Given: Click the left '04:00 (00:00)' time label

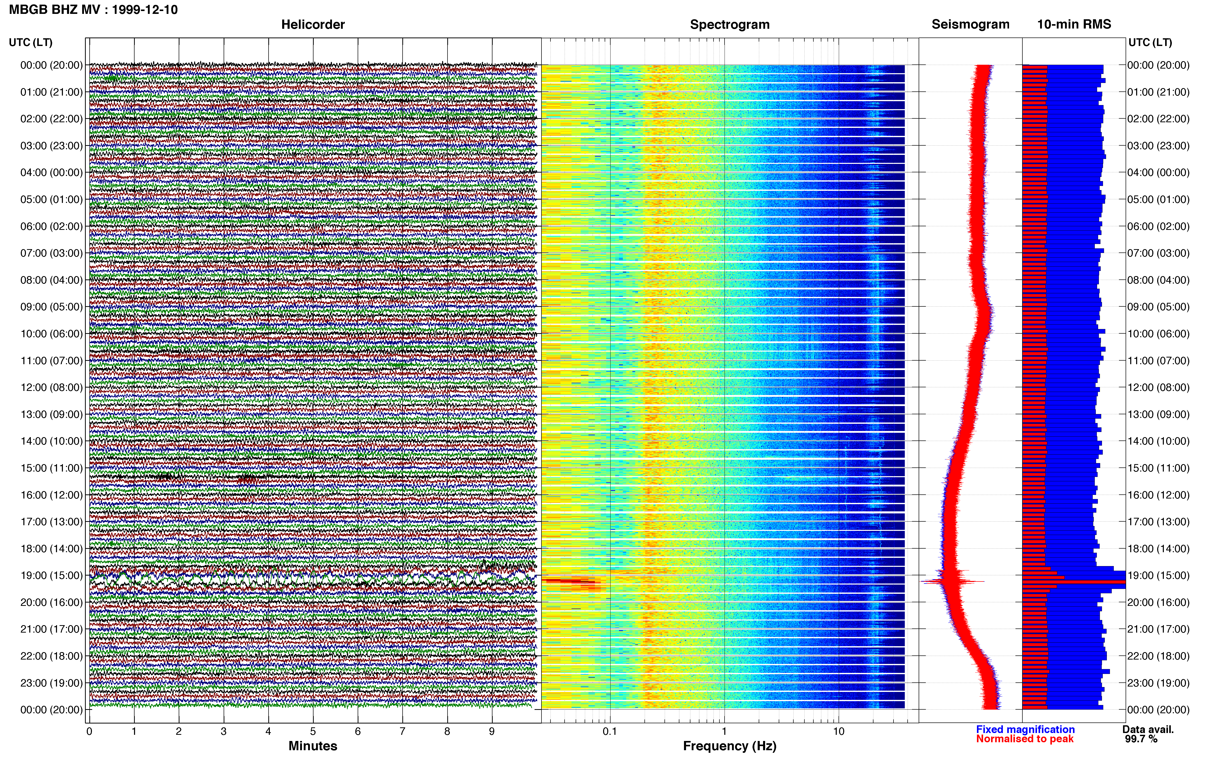Looking at the screenshot, I should 51,172.
